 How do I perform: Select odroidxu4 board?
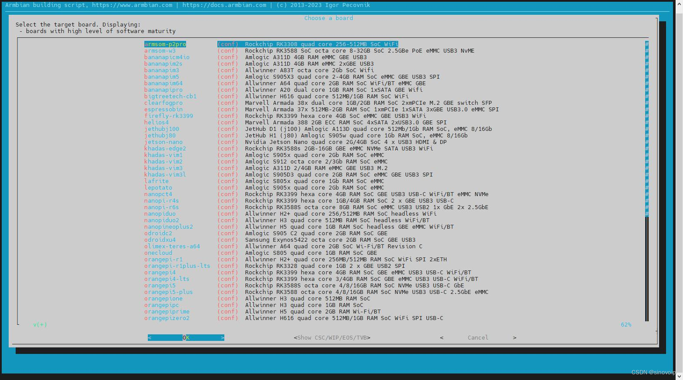(x=280, y=240)
